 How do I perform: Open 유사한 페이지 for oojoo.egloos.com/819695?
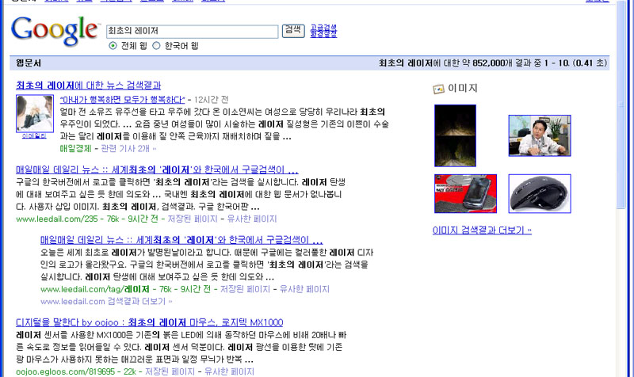pyautogui.click(x=229, y=371)
